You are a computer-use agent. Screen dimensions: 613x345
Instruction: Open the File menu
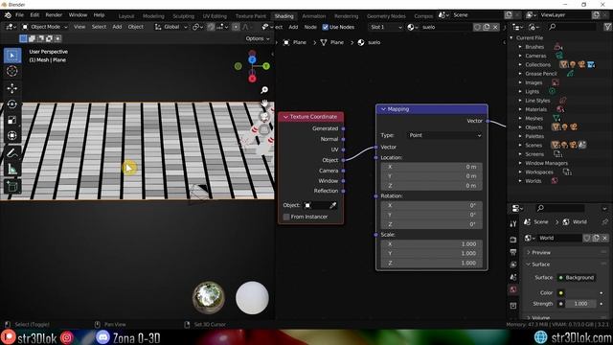19,15
